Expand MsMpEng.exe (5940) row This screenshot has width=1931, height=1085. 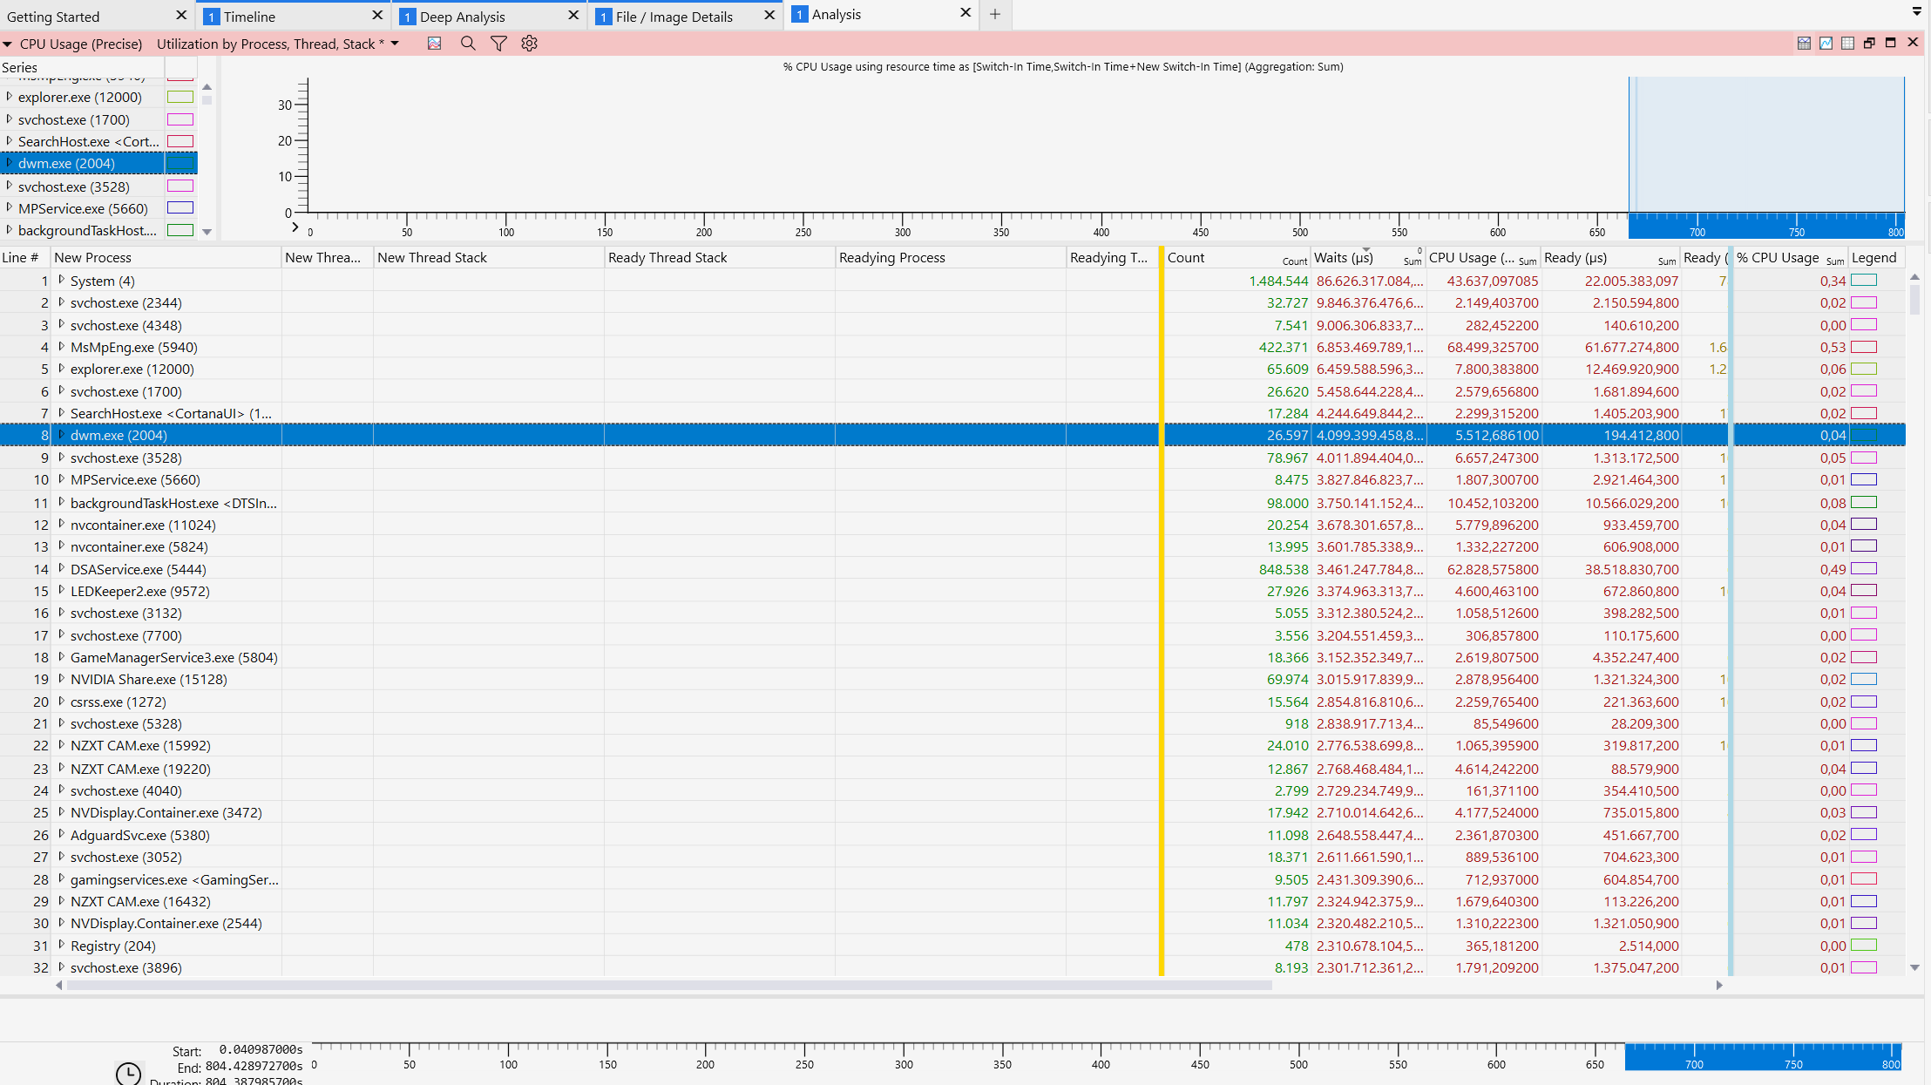pyautogui.click(x=61, y=347)
